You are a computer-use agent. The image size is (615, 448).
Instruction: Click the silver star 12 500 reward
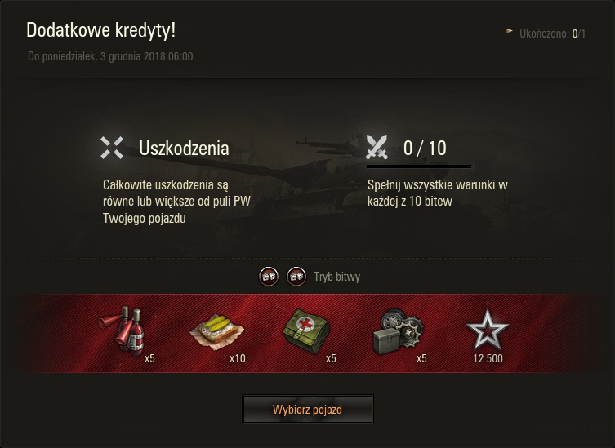[487, 330]
